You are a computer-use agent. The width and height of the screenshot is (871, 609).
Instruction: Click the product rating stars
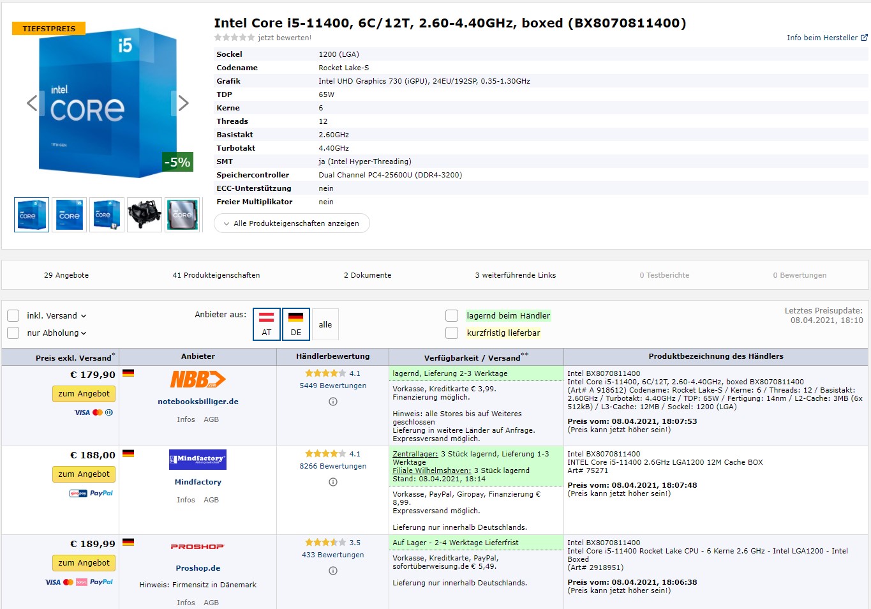[234, 38]
